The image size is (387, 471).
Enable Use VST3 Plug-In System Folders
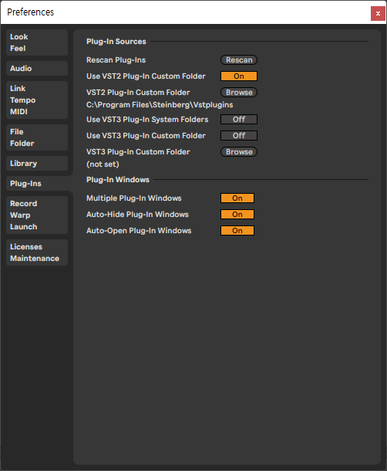pyautogui.click(x=239, y=120)
